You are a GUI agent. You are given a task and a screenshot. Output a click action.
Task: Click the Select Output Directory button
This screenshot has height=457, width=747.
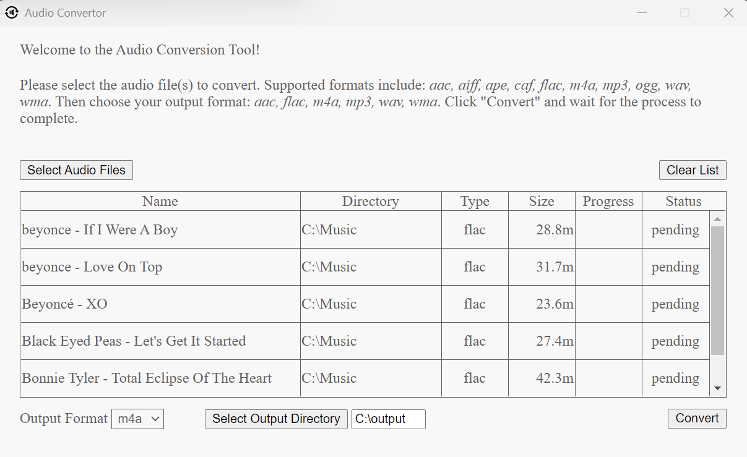click(276, 419)
